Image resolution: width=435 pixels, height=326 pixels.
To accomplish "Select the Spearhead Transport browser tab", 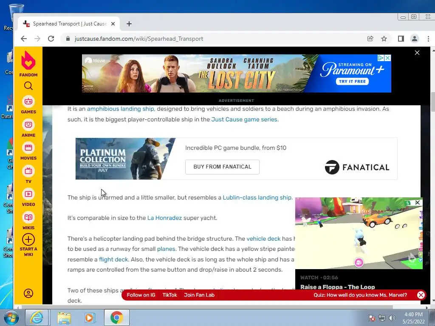I will pos(69,24).
